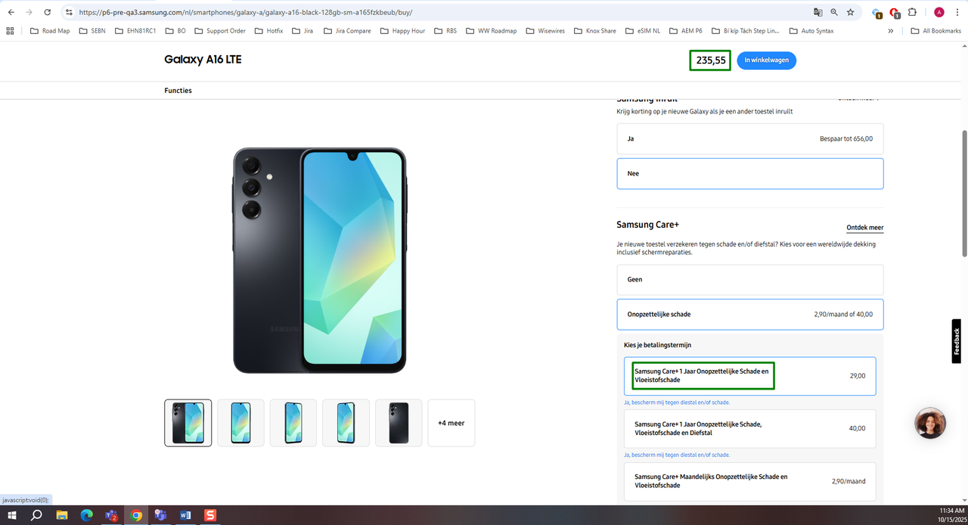Open the Auto Syntax bookmark
The width and height of the screenshot is (968, 525).
pyautogui.click(x=811, y=31)
